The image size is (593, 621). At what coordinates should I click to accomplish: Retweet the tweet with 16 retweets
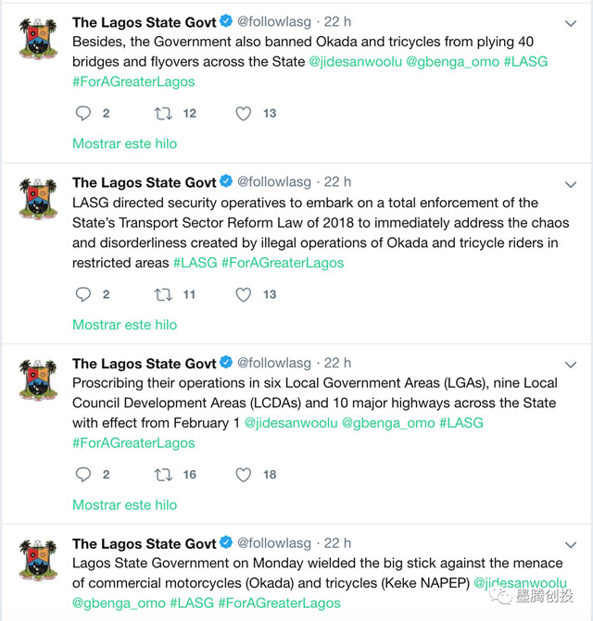(163, 475)
